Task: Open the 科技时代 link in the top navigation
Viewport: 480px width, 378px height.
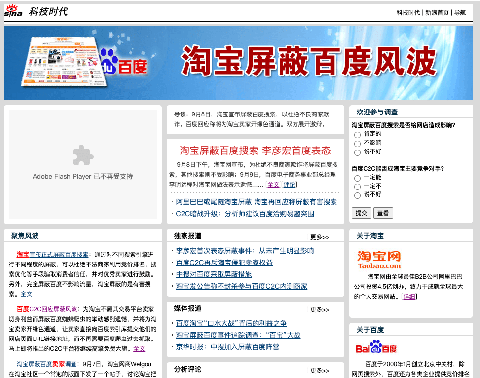Action: click(x=408, y=12)
